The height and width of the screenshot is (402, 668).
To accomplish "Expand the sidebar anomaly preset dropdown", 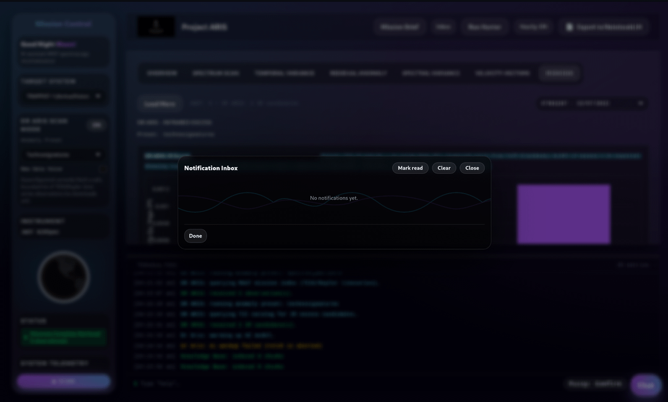I will click(63, 155).
